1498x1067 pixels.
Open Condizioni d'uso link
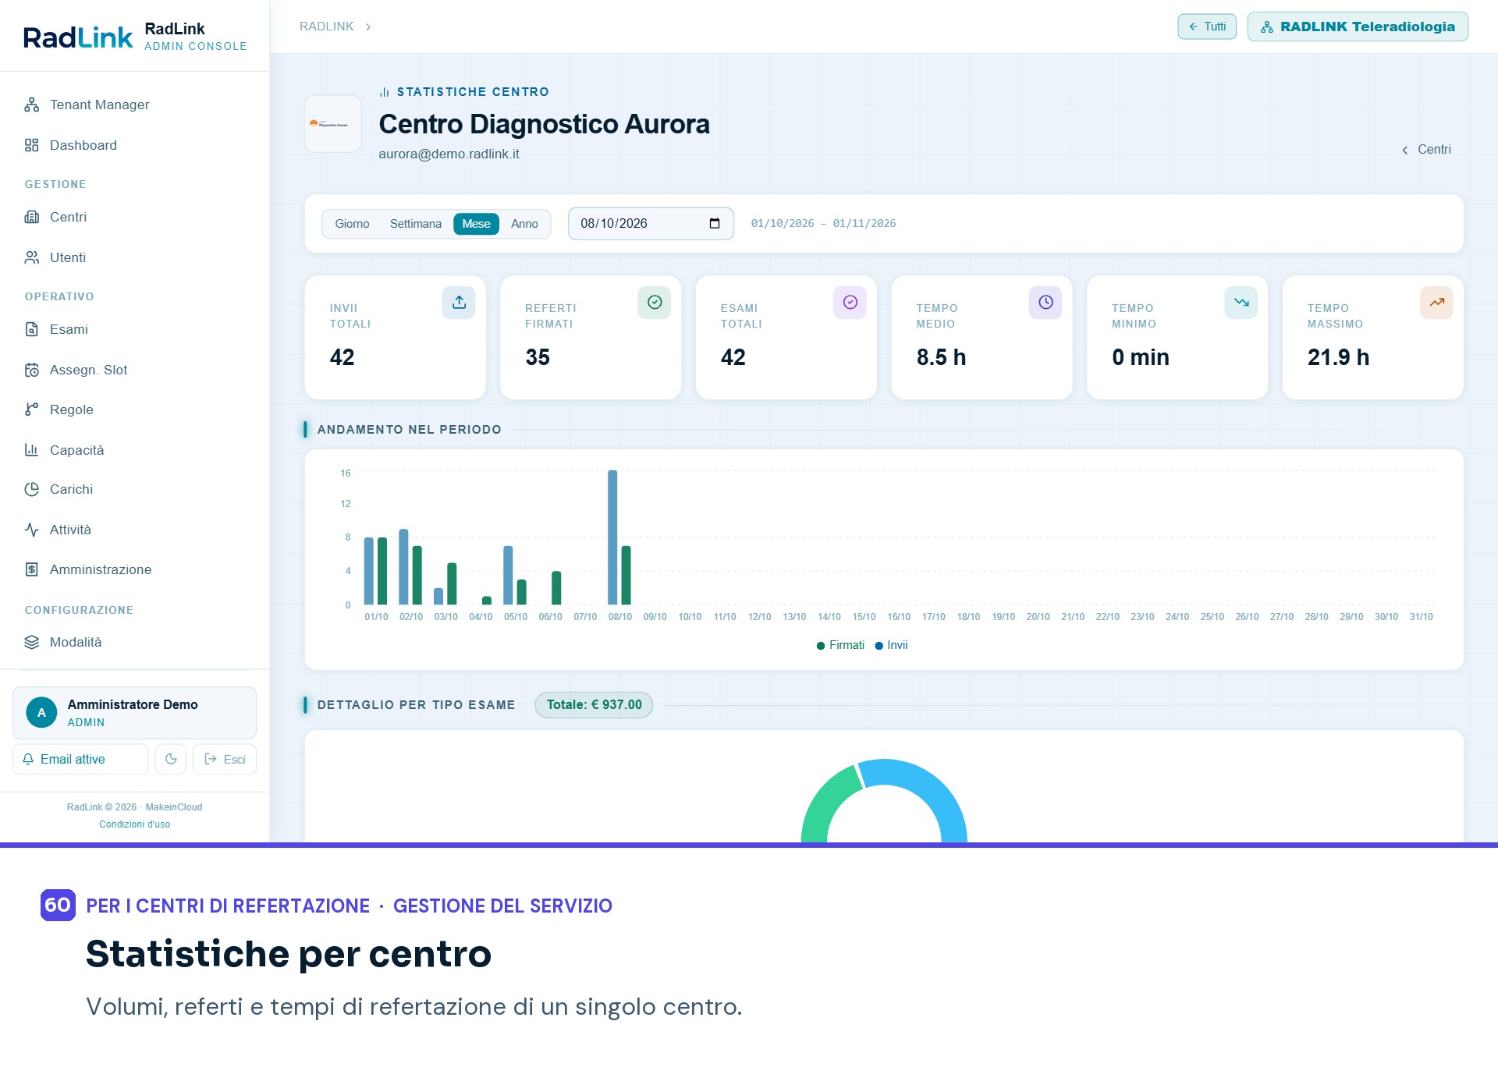point(134,824)
